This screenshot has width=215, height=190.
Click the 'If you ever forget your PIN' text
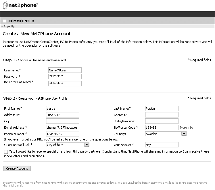(61, 140)
